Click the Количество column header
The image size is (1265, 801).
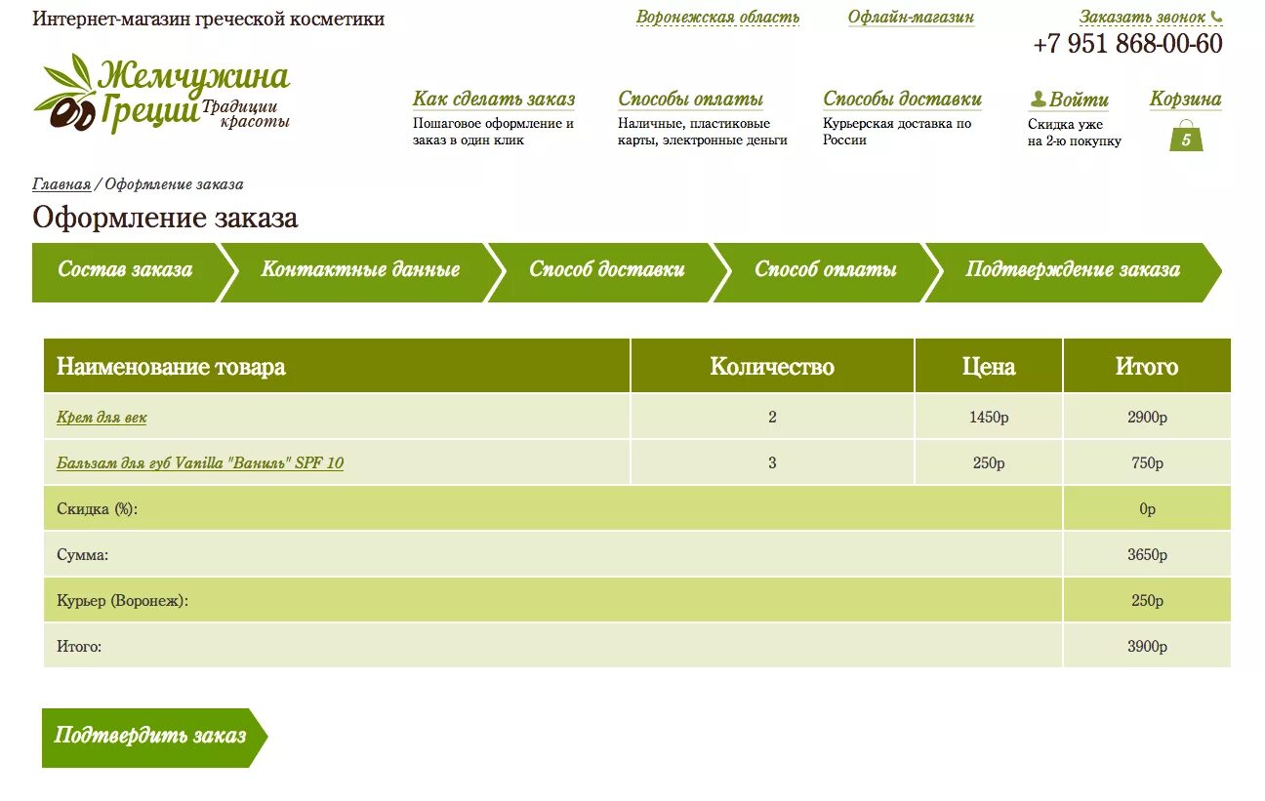click(772, 366)
